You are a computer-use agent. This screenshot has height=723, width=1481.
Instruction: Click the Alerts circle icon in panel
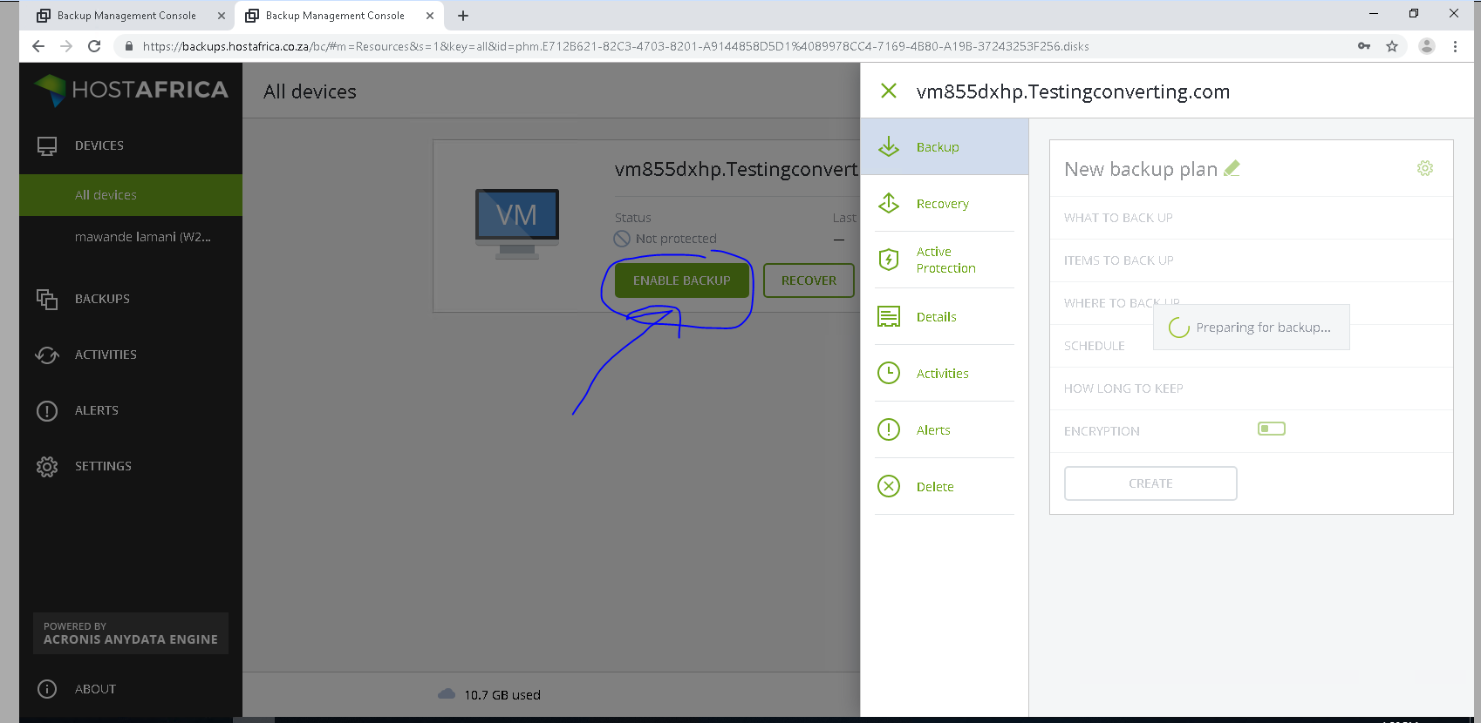coord(889,429)
